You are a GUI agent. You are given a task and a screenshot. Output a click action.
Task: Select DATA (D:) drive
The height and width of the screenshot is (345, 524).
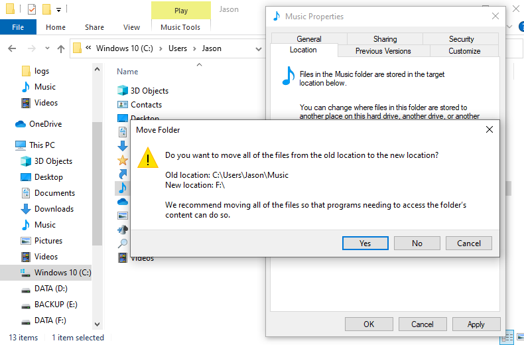click(x=51, y=289)
